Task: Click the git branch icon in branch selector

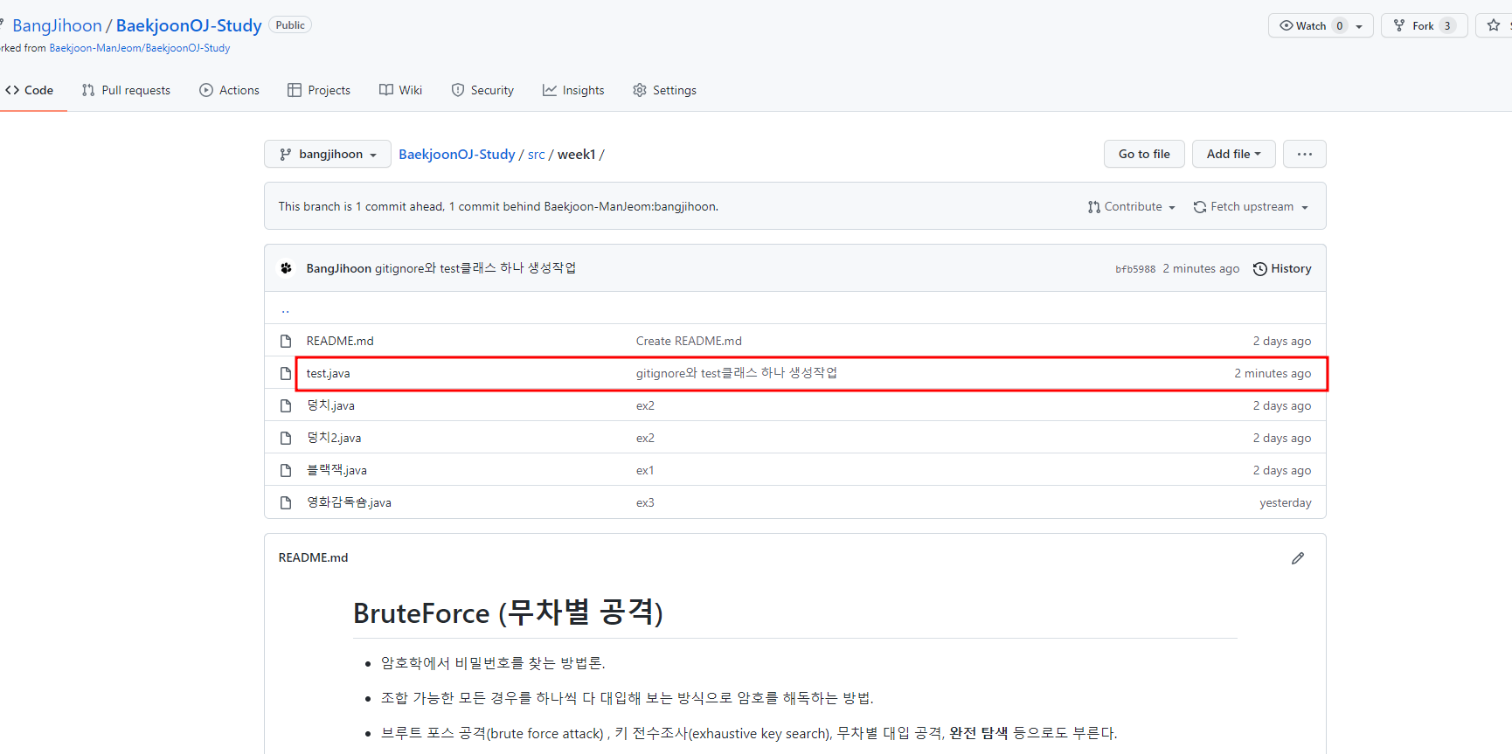Action: pyautogui.click(x=286, y=154)
